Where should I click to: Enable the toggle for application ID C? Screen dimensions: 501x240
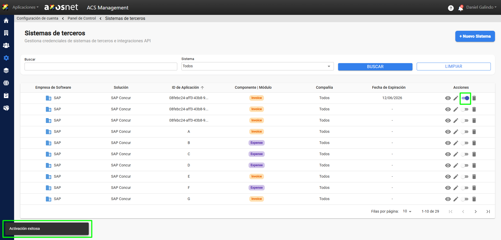(465, 154)
